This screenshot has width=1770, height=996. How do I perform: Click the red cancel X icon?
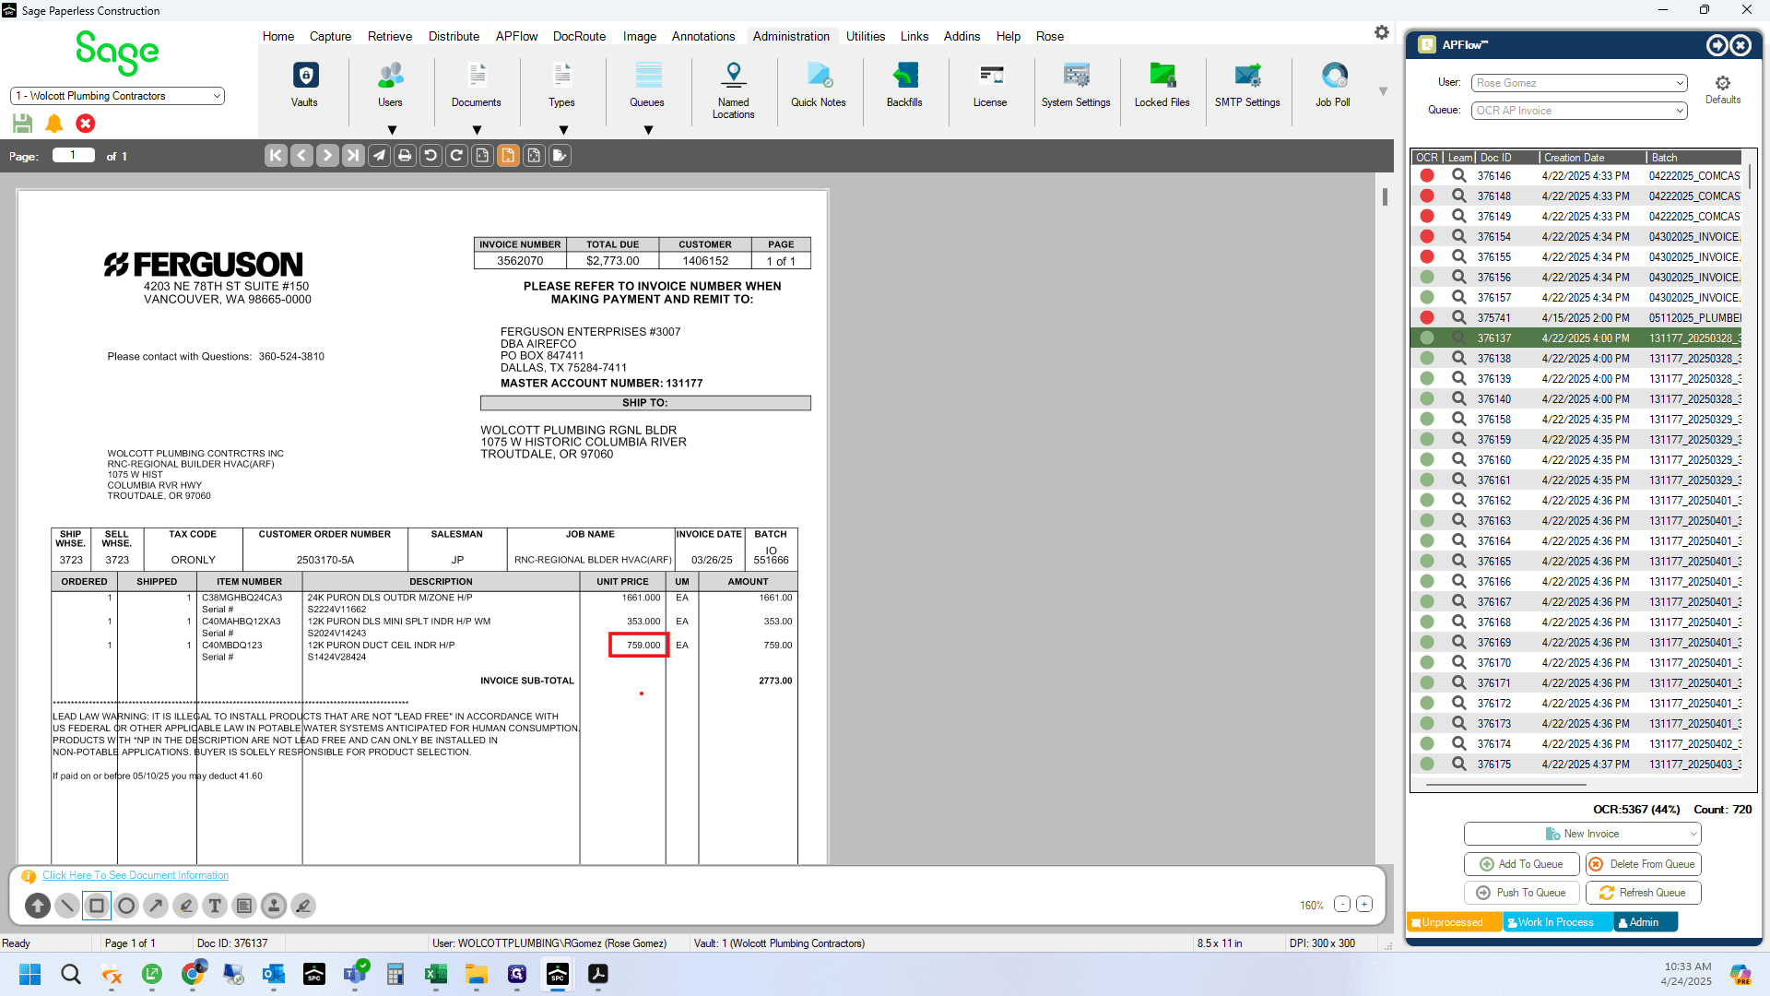click(86, 124)
